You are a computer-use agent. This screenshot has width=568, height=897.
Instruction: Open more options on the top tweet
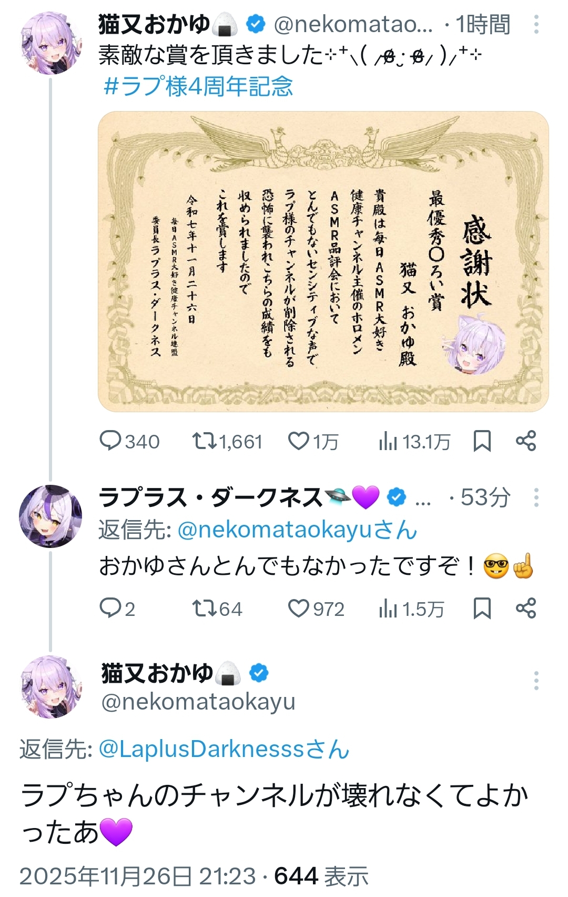point(536,24)
